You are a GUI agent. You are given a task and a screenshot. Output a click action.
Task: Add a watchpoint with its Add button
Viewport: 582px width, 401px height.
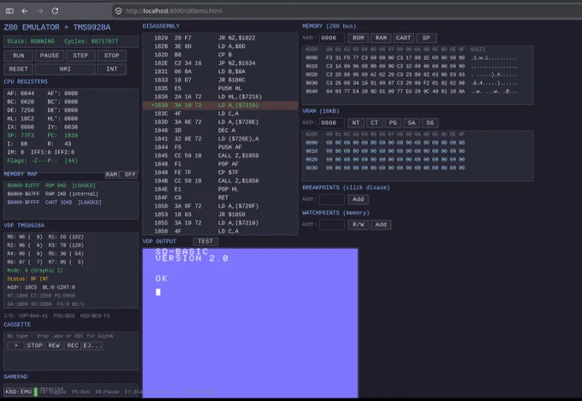coord(381,224)
